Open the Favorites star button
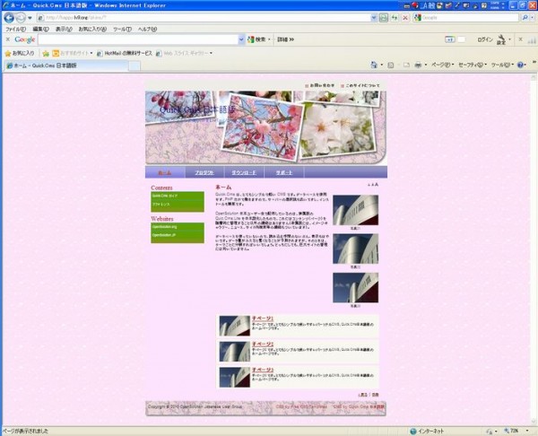Viewport: 538px width, 436px height. click(20, 53)
